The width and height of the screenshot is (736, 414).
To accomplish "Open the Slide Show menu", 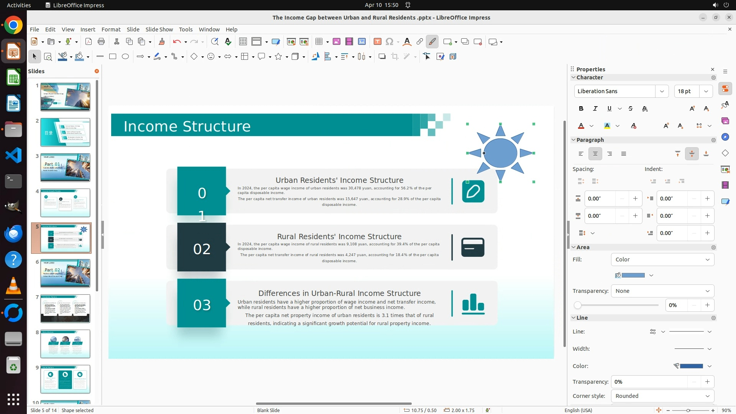I will [159, 30].
